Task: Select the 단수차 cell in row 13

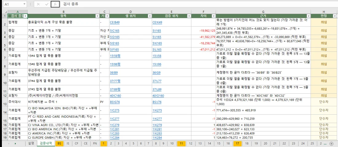Action: click(324, 102)
